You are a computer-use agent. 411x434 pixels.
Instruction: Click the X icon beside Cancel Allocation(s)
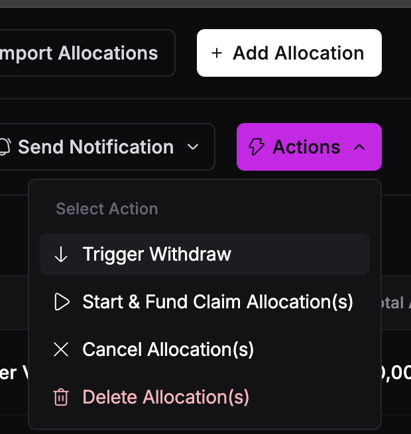point(61,349)
